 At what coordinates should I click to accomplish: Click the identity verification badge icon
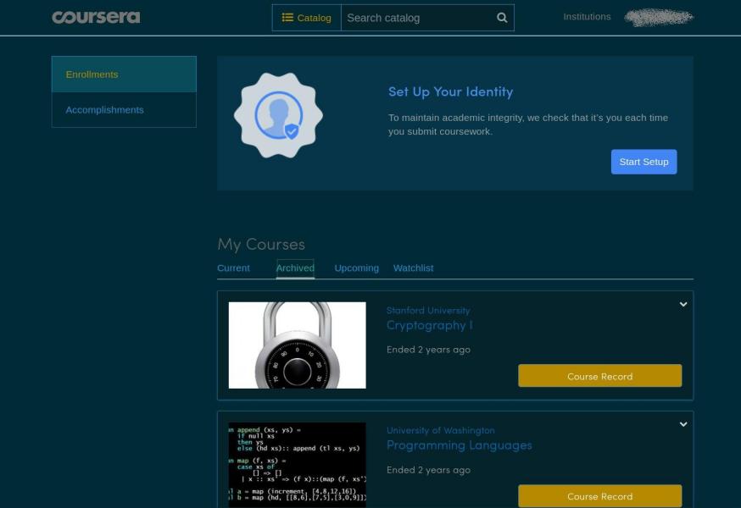(277, 114)
